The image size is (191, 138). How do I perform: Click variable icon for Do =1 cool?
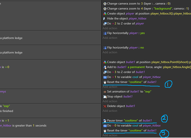105,77
